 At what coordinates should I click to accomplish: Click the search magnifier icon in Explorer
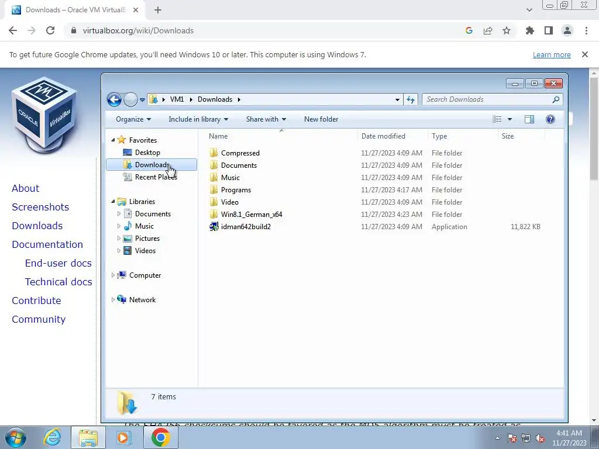(x=556, y=99)
